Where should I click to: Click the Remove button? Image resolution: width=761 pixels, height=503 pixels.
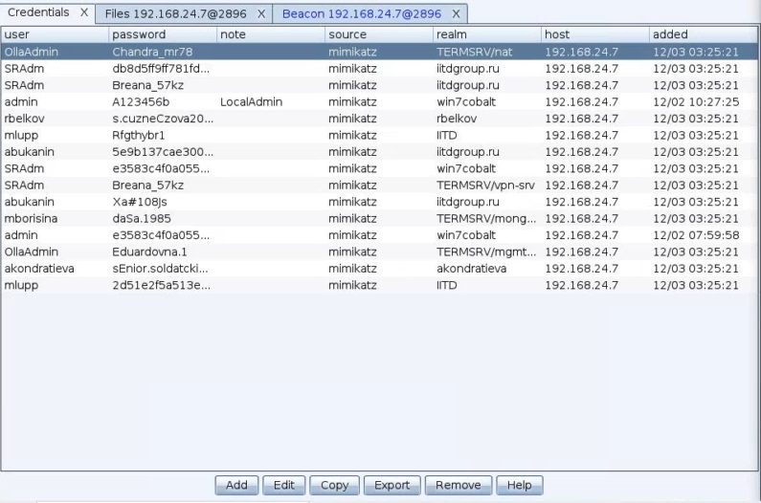point(459,485)
